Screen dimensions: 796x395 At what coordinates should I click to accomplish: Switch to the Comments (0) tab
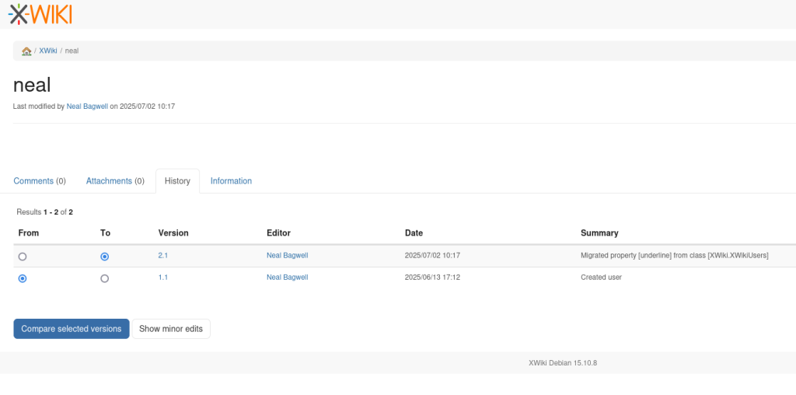click(40, 181)
